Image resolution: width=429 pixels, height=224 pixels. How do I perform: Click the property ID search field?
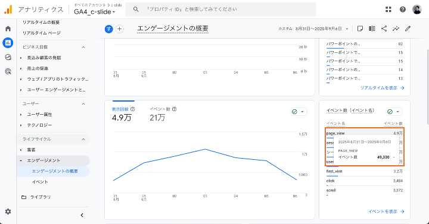point(220,10)
